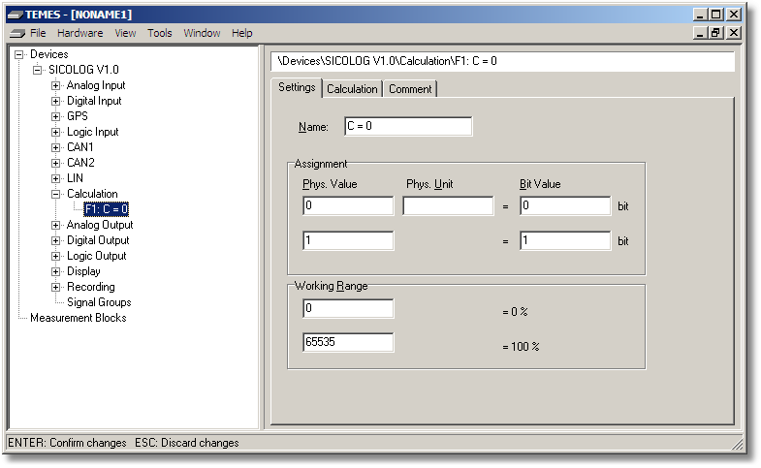Click the document icon beside File menu
Image resolution: width=761 pixels, height=468 pixels.
coord(17,33)
